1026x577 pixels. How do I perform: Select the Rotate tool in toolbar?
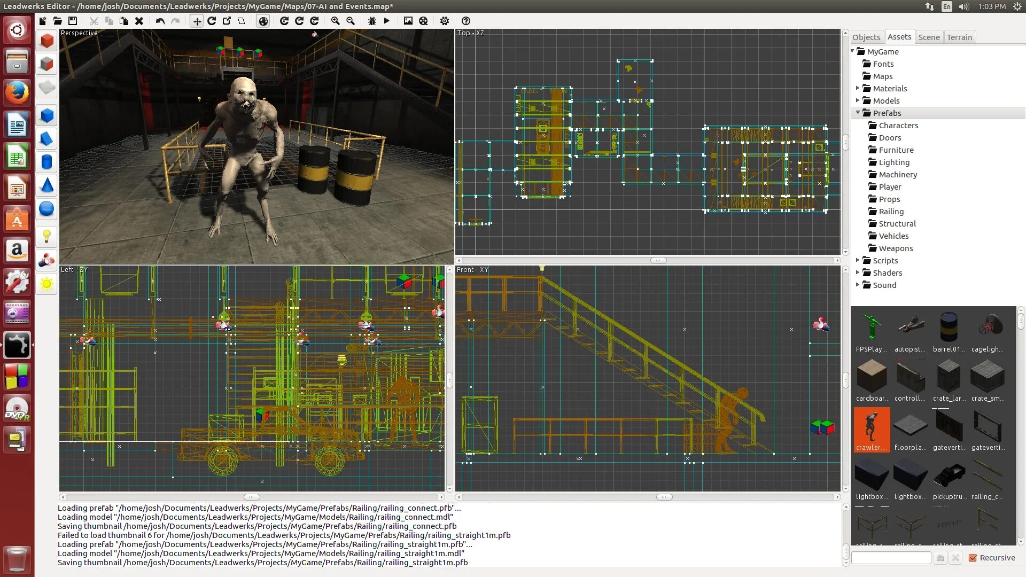point(212,21)
